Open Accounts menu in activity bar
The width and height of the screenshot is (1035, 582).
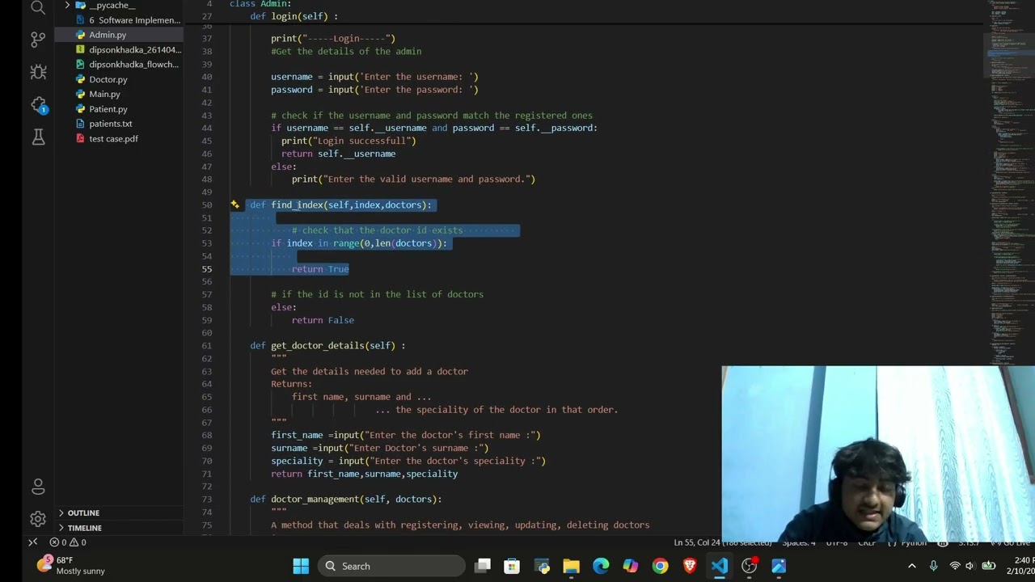(x=38, y=486)
